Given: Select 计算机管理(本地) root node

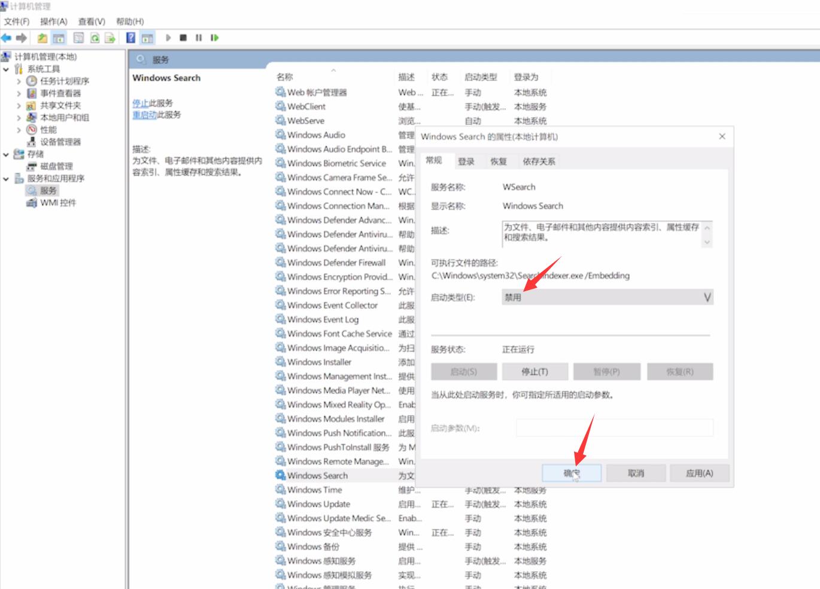Looking at the screenshot, I should pos(45,57).
